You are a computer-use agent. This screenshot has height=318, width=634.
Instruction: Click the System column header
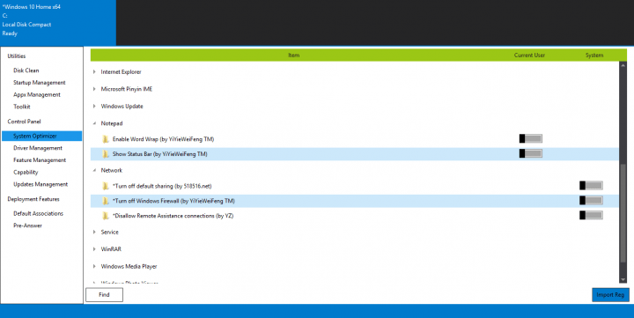click(594, 55)
